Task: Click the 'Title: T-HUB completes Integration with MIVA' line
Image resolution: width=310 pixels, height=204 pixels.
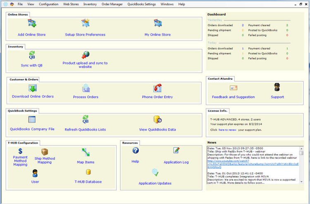Action: [x=238, y=177]
